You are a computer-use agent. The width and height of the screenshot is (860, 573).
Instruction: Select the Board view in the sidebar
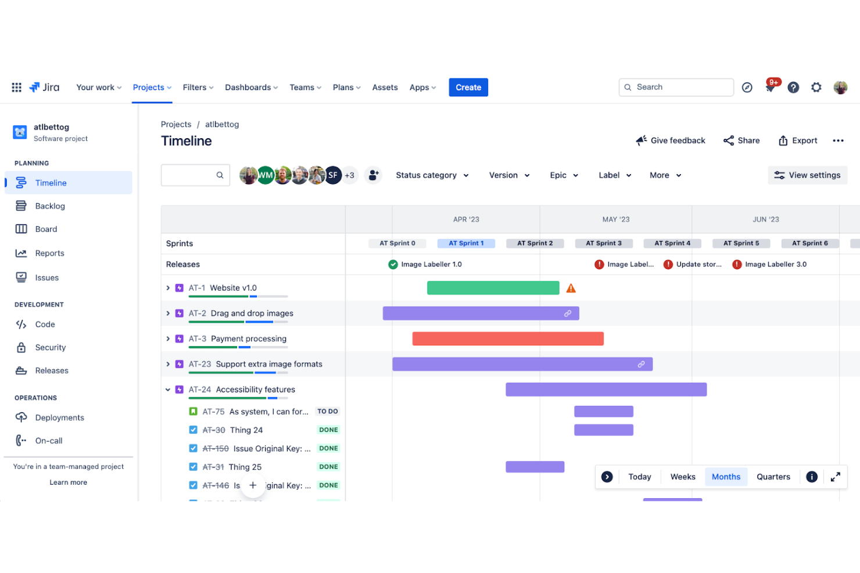(46, 229)
